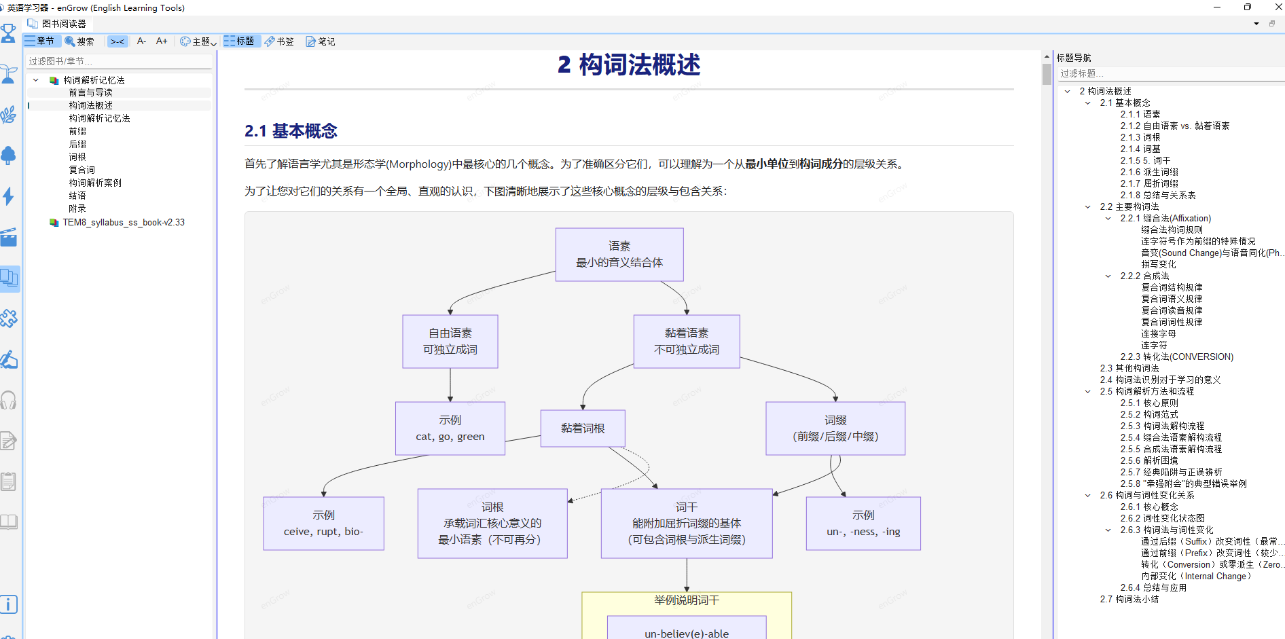Open the 前言与导读 chapter

pos(91,92)
